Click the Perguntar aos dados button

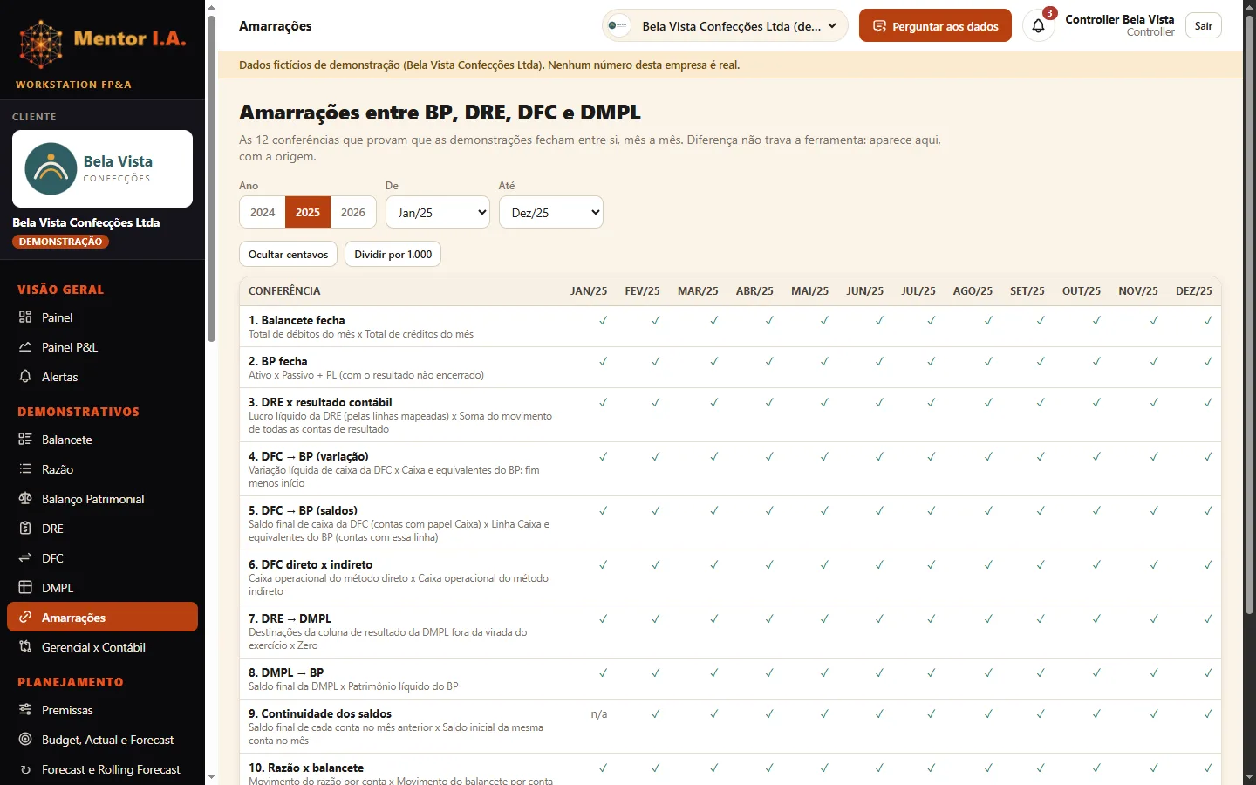(935, 26)
